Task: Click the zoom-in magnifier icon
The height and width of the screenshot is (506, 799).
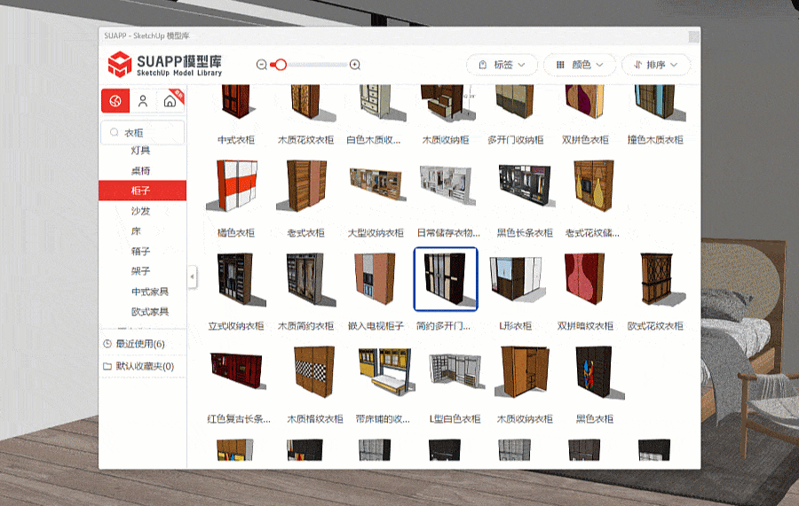Action: [355, 65]
